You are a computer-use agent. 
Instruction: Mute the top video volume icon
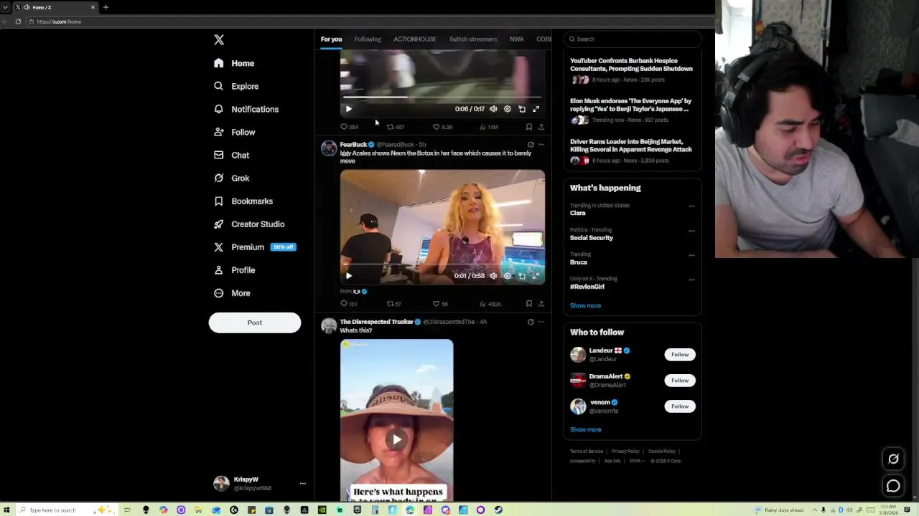click(x=493, y=109)
